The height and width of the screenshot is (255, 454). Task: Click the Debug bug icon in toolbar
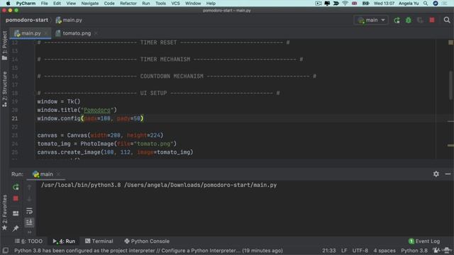[409, 20]
